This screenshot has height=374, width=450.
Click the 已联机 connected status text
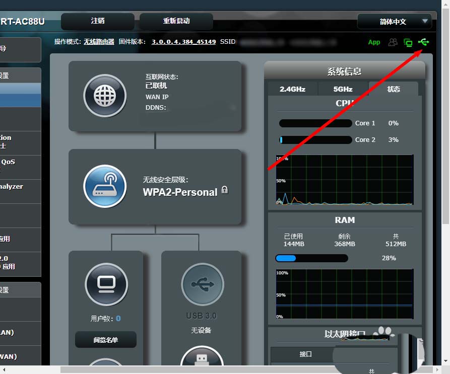pyautogui.click(x=156, y=86)
